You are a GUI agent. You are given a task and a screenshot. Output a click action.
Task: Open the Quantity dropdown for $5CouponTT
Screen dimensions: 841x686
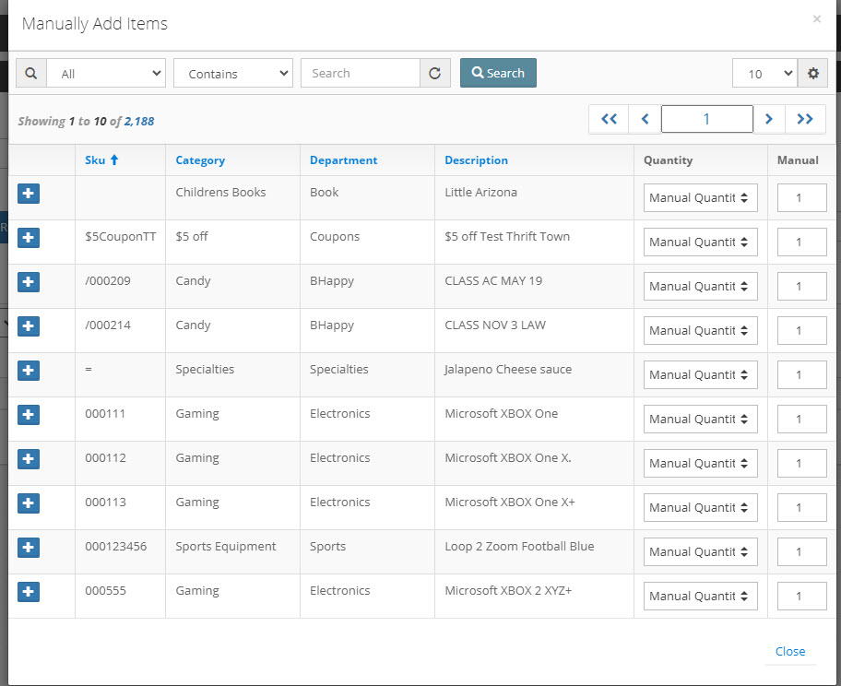click(701, 242)
